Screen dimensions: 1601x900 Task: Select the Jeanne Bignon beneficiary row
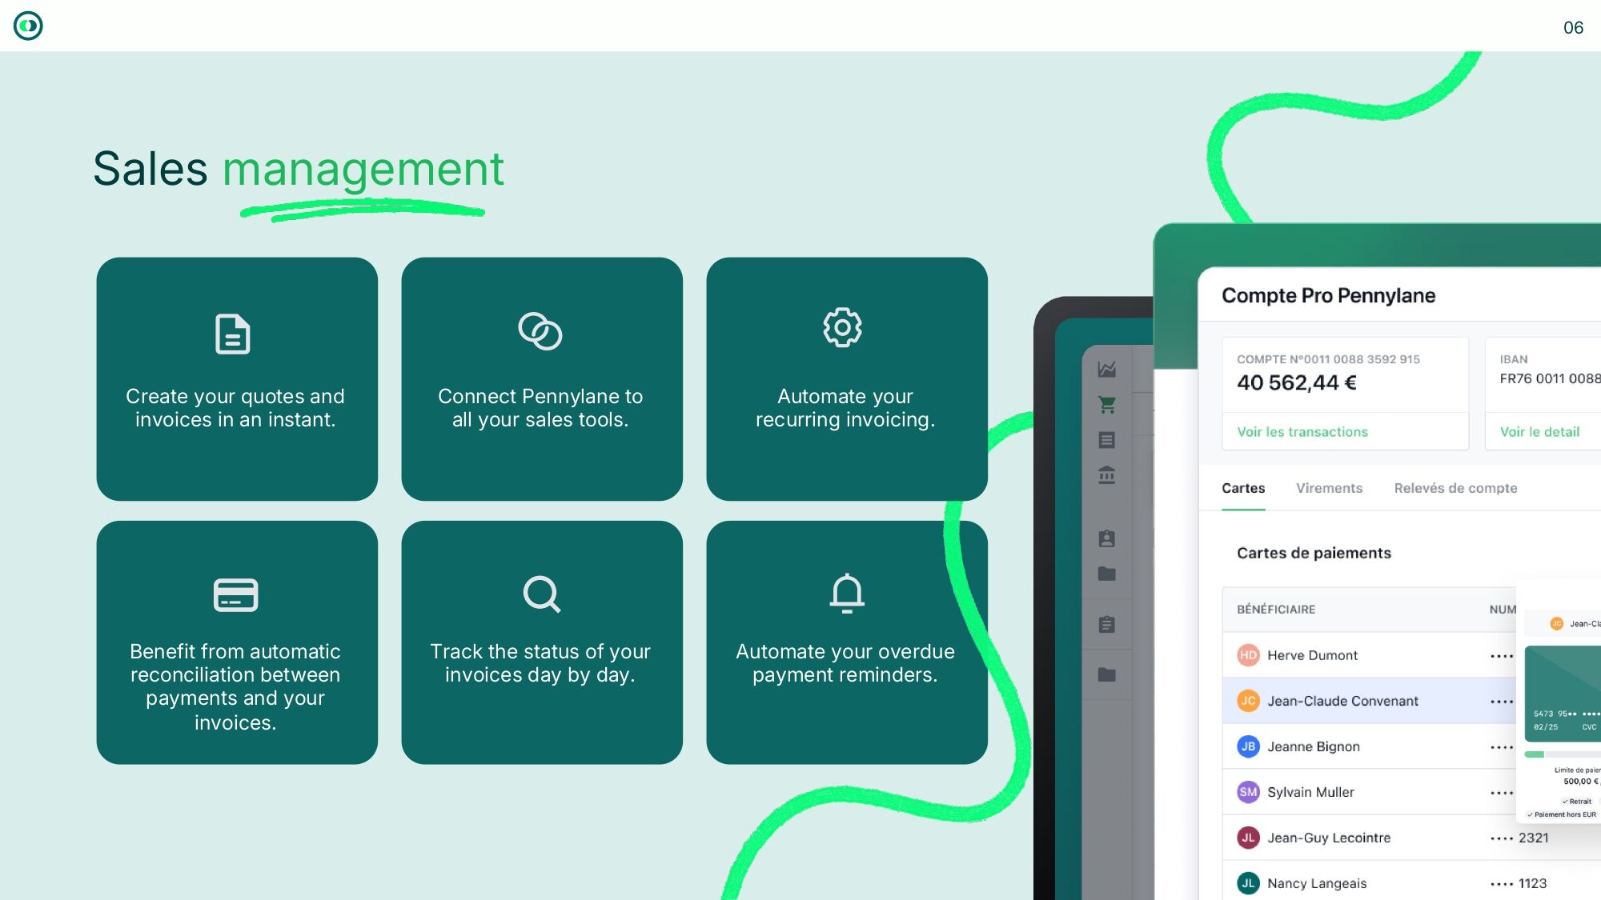[x=1313, y=746]
